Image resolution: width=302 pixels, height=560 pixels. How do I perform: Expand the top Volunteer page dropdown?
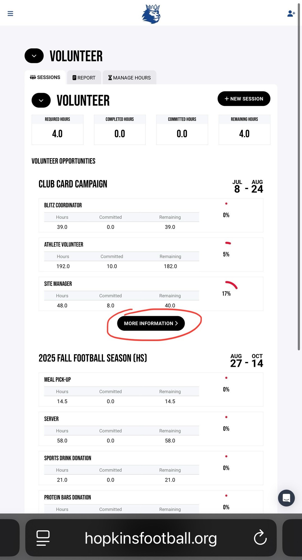(x=34, y=56)
